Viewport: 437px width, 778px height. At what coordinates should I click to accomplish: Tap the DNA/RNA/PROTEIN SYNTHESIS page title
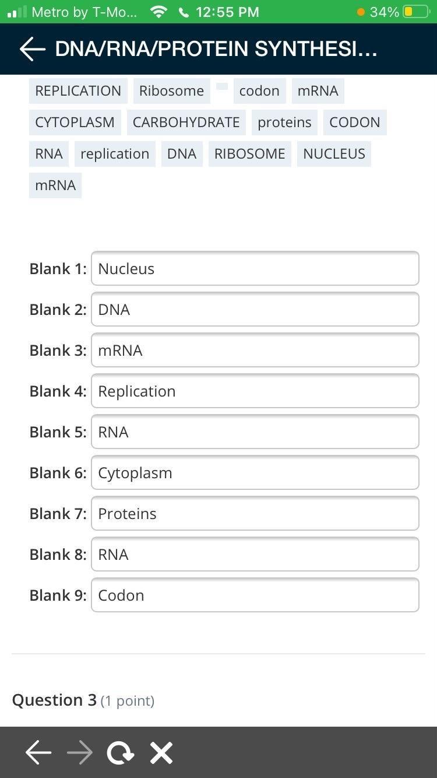pyautogui.click(x=216, y=50)
